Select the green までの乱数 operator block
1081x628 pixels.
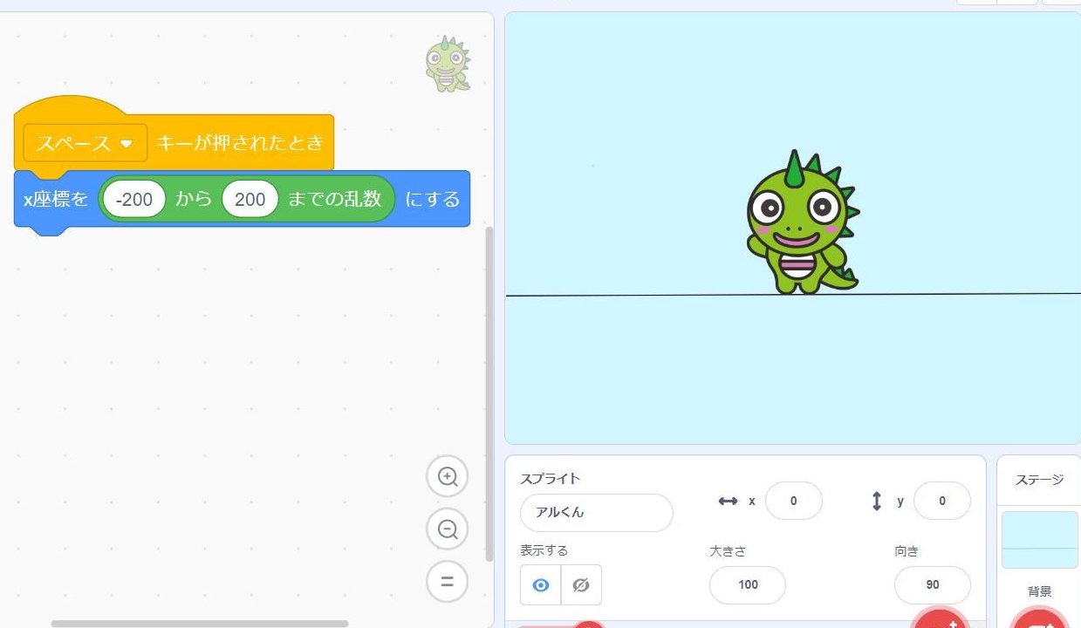[x=335, y=199]
